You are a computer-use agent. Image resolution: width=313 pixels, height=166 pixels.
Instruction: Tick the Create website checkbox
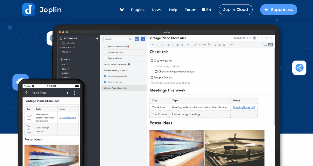point(152,60)
